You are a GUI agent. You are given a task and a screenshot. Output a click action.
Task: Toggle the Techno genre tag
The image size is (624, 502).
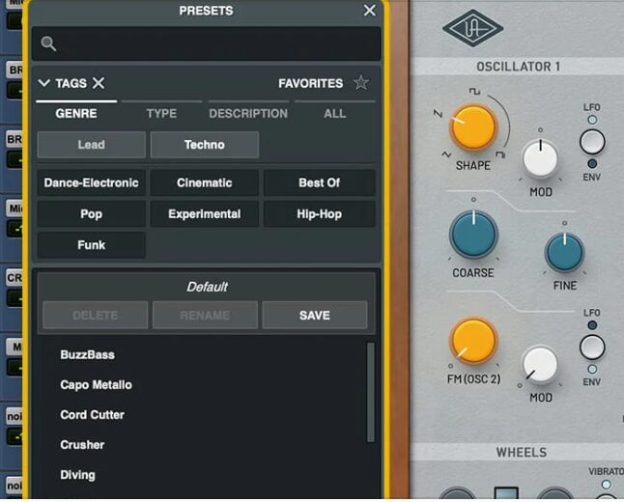point(204,145)
